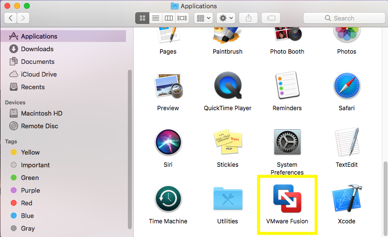Select the Important tag
The width and height of the screenshot is (388, 237).
coord(63,165)
